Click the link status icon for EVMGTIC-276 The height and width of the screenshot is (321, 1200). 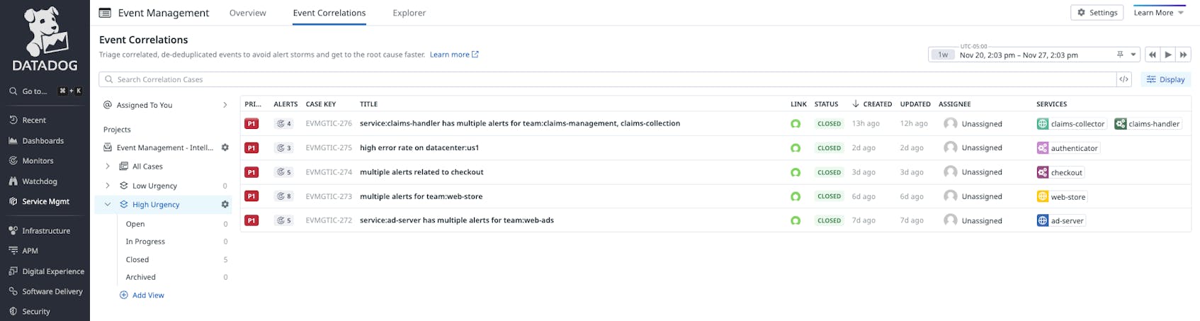796,124
